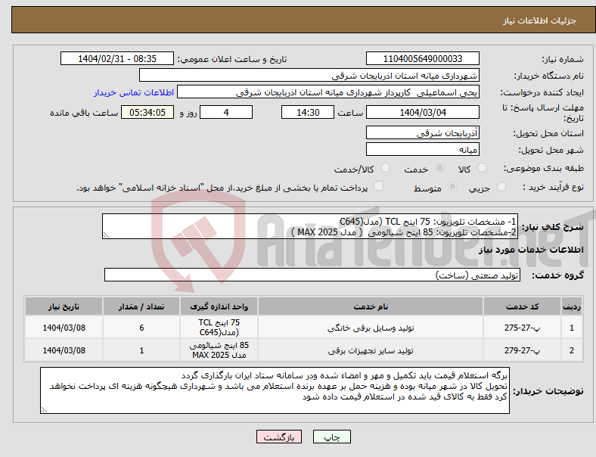Viewport: 596px width, 457px height.
Task: Click the تعداد / مقدار column header
Action: 141,306
